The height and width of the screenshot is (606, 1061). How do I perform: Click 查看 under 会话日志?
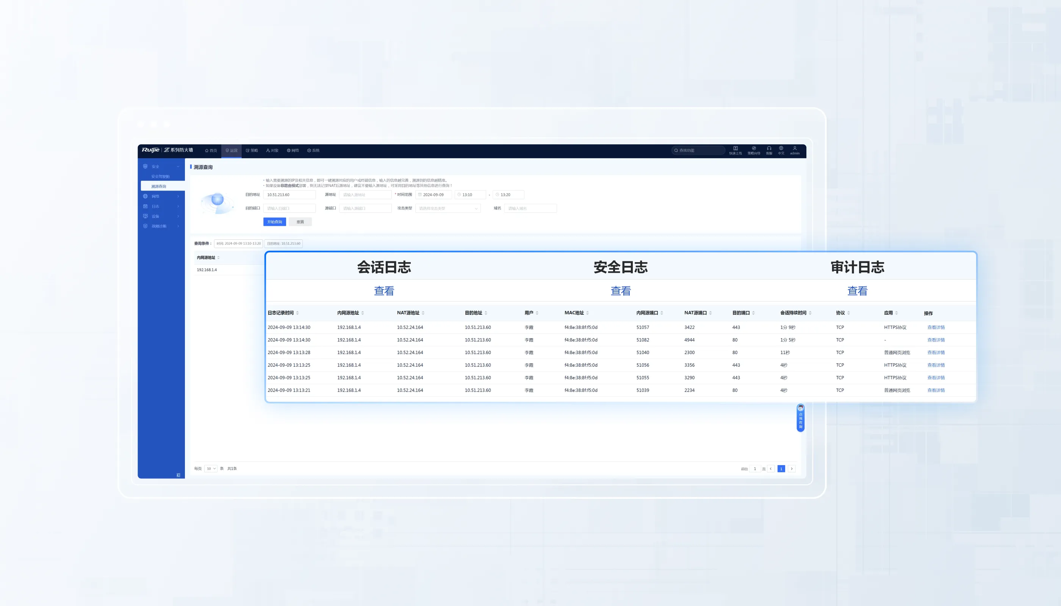point(384,291)
